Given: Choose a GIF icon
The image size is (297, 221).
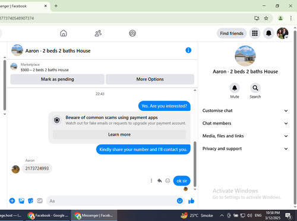Looking at the screenshot, I should pyautogui.click(x=40, y=201).
